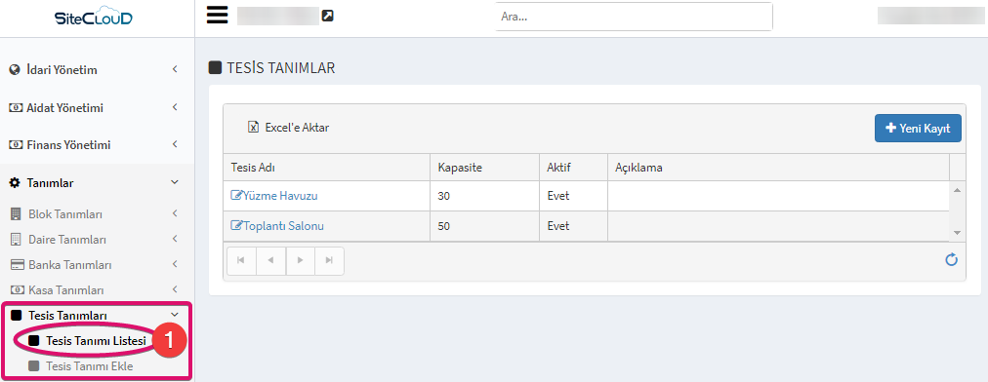The height and width of the screenshot is (382, 988).
Task: Expand Finans Yönetimi chevron arrow
Action: tap(175, 144)
